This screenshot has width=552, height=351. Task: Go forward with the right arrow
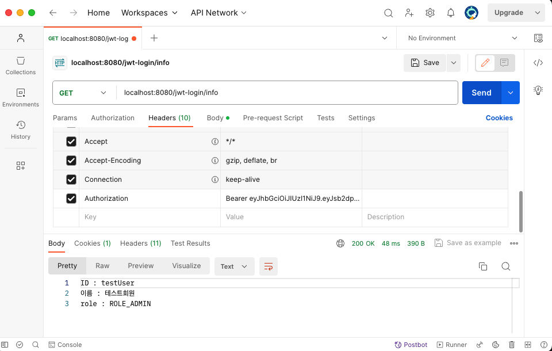(73, 13)
